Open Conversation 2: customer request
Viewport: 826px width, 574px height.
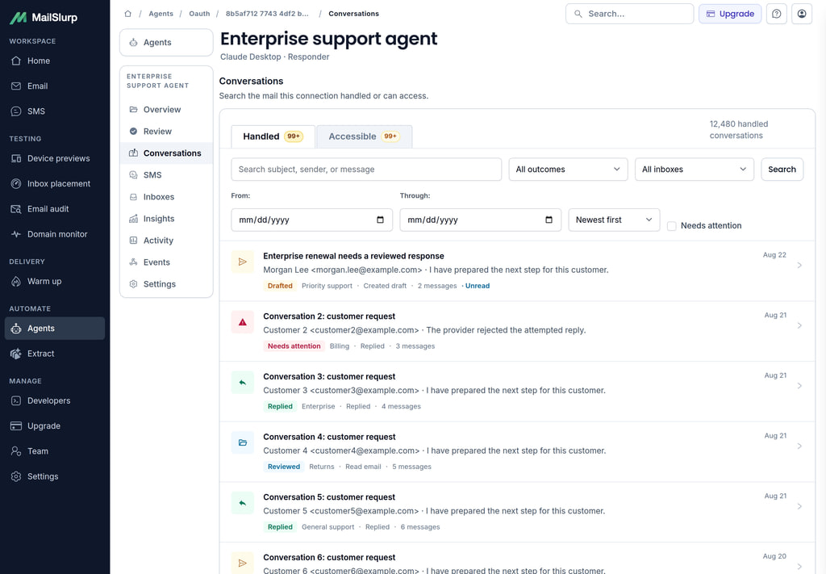click(x=329, y=316)
